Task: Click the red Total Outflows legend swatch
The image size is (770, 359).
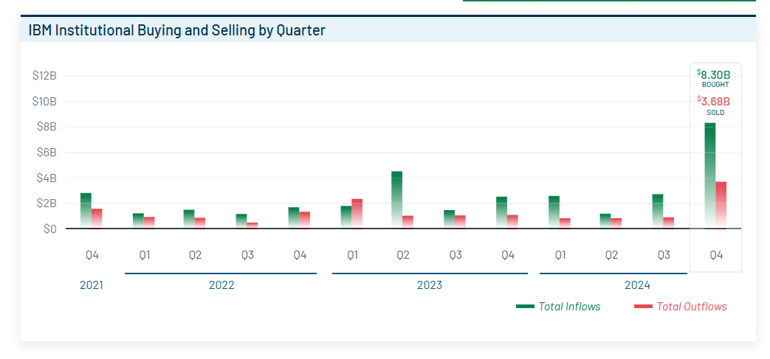Action: (x=643, y=307)
